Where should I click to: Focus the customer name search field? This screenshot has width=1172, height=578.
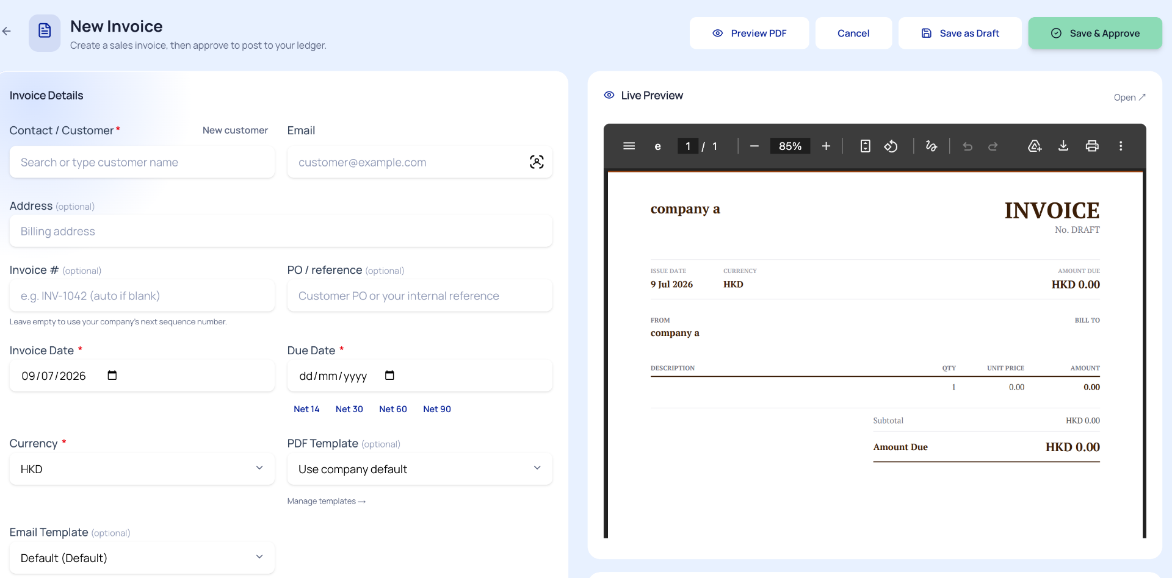point(142,162)
